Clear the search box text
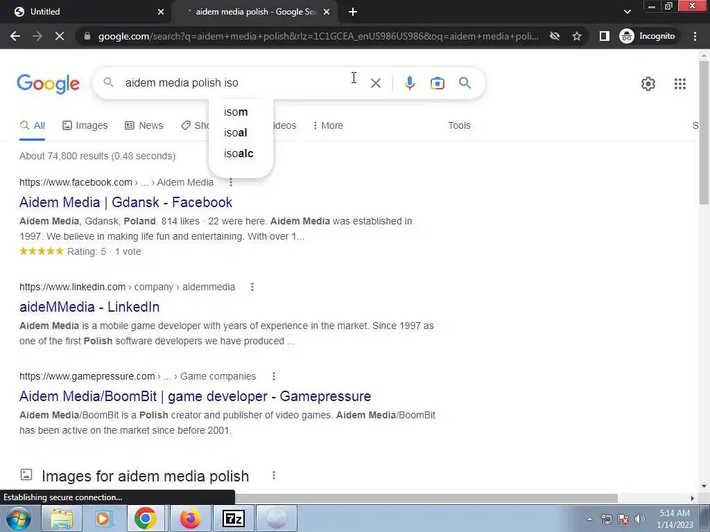Screen dimensions: 710x532 (375, 83)
